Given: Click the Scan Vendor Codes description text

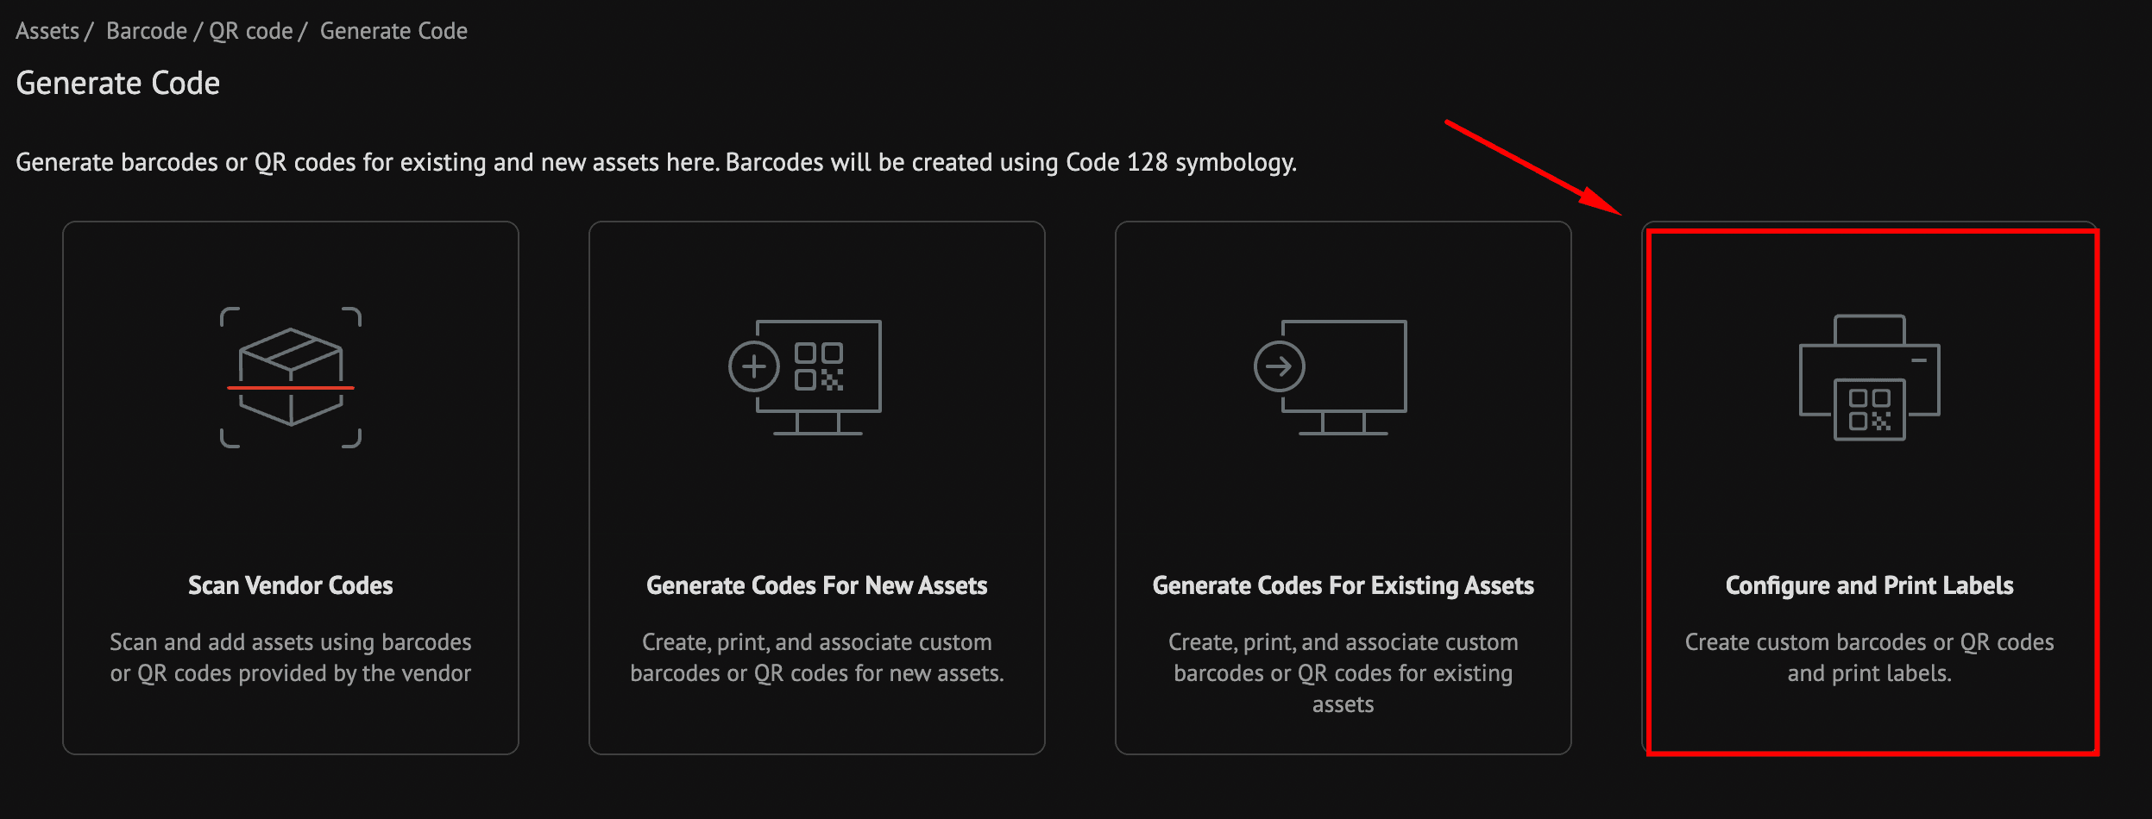Looking at the screenshot, I should coord(291,658).
